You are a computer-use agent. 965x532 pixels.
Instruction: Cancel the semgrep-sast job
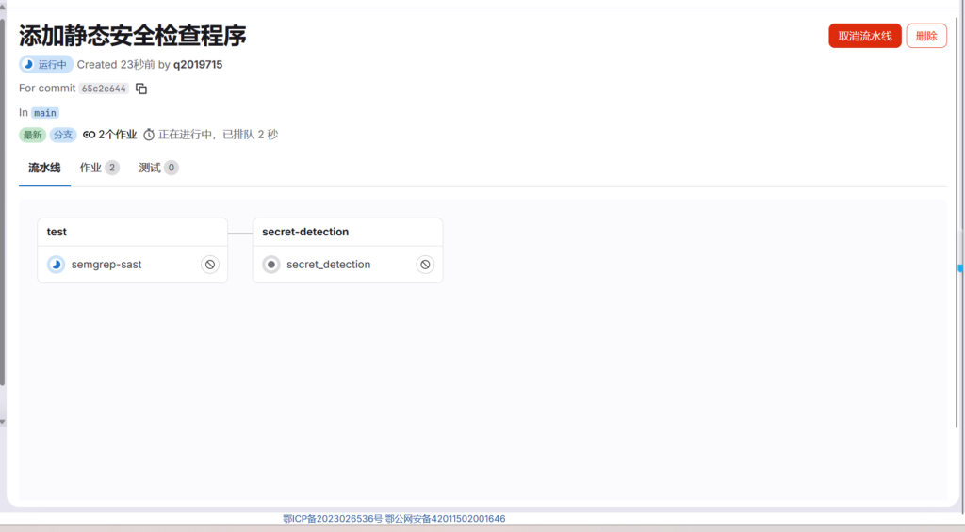coord(210,265)
